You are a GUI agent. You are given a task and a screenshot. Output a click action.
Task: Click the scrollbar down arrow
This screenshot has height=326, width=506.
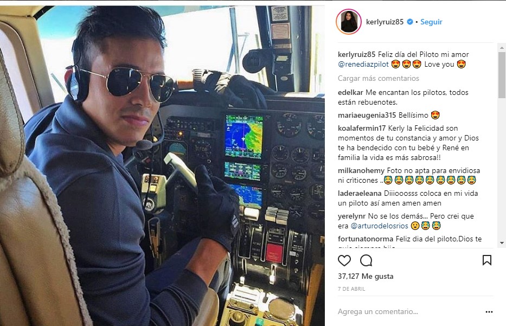pyautogui.click(x=502, y=242)
